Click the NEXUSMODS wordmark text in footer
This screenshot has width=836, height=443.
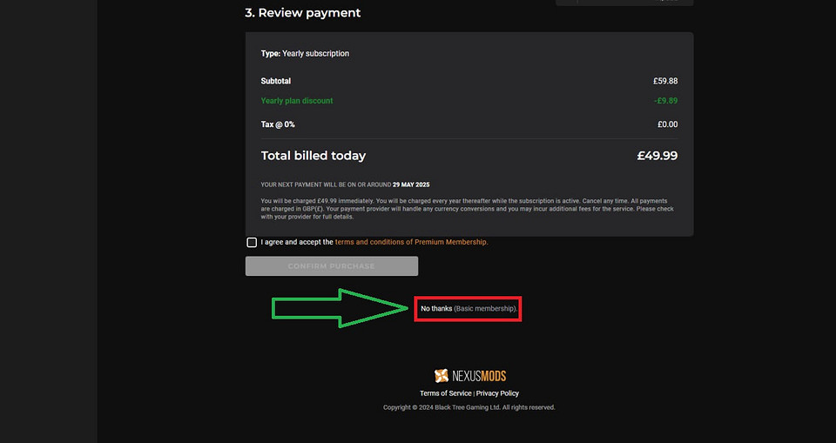pos(479,376)
